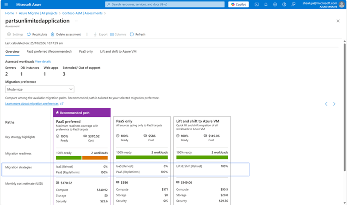This screenshot has height=205, width=347.
Task: Open the more options ellipsis beside title
Action: pos(77,21)
